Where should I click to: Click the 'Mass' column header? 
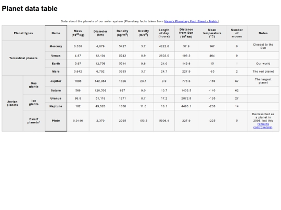pos(78,33)
